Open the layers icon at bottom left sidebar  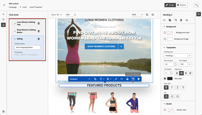(3, 112)
